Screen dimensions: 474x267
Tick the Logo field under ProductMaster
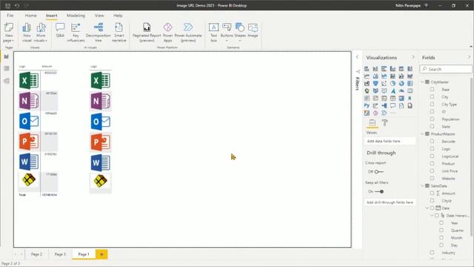pos(432,148)
